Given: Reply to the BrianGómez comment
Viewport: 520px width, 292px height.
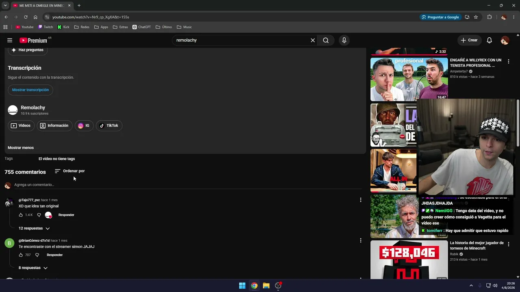Looking at the screenshot, I should (54, 255).
